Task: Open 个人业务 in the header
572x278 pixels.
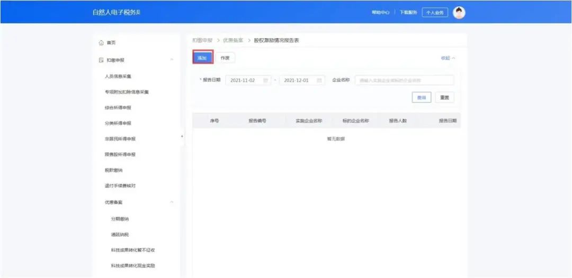Action: coord(435,13)
